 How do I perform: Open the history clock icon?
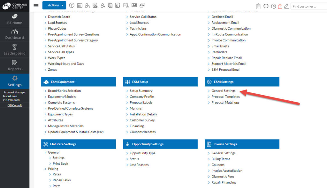pos(273,6)
